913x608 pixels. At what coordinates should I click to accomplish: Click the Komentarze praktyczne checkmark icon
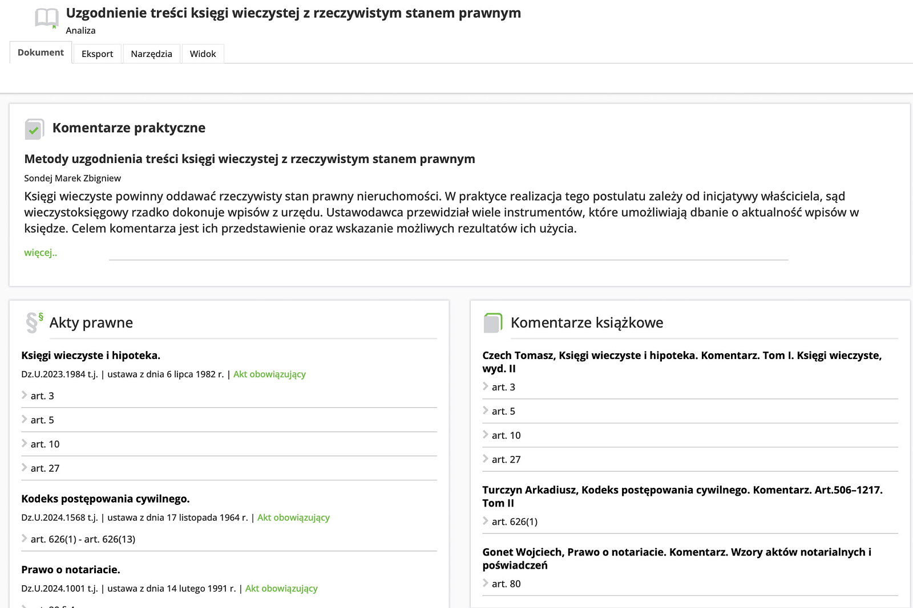[34, 129]
